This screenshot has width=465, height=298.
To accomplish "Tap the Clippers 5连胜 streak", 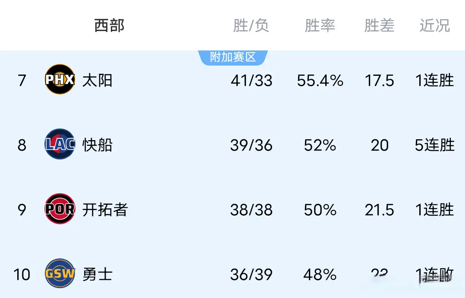I will pyautogui.click(x=434, y=145).
